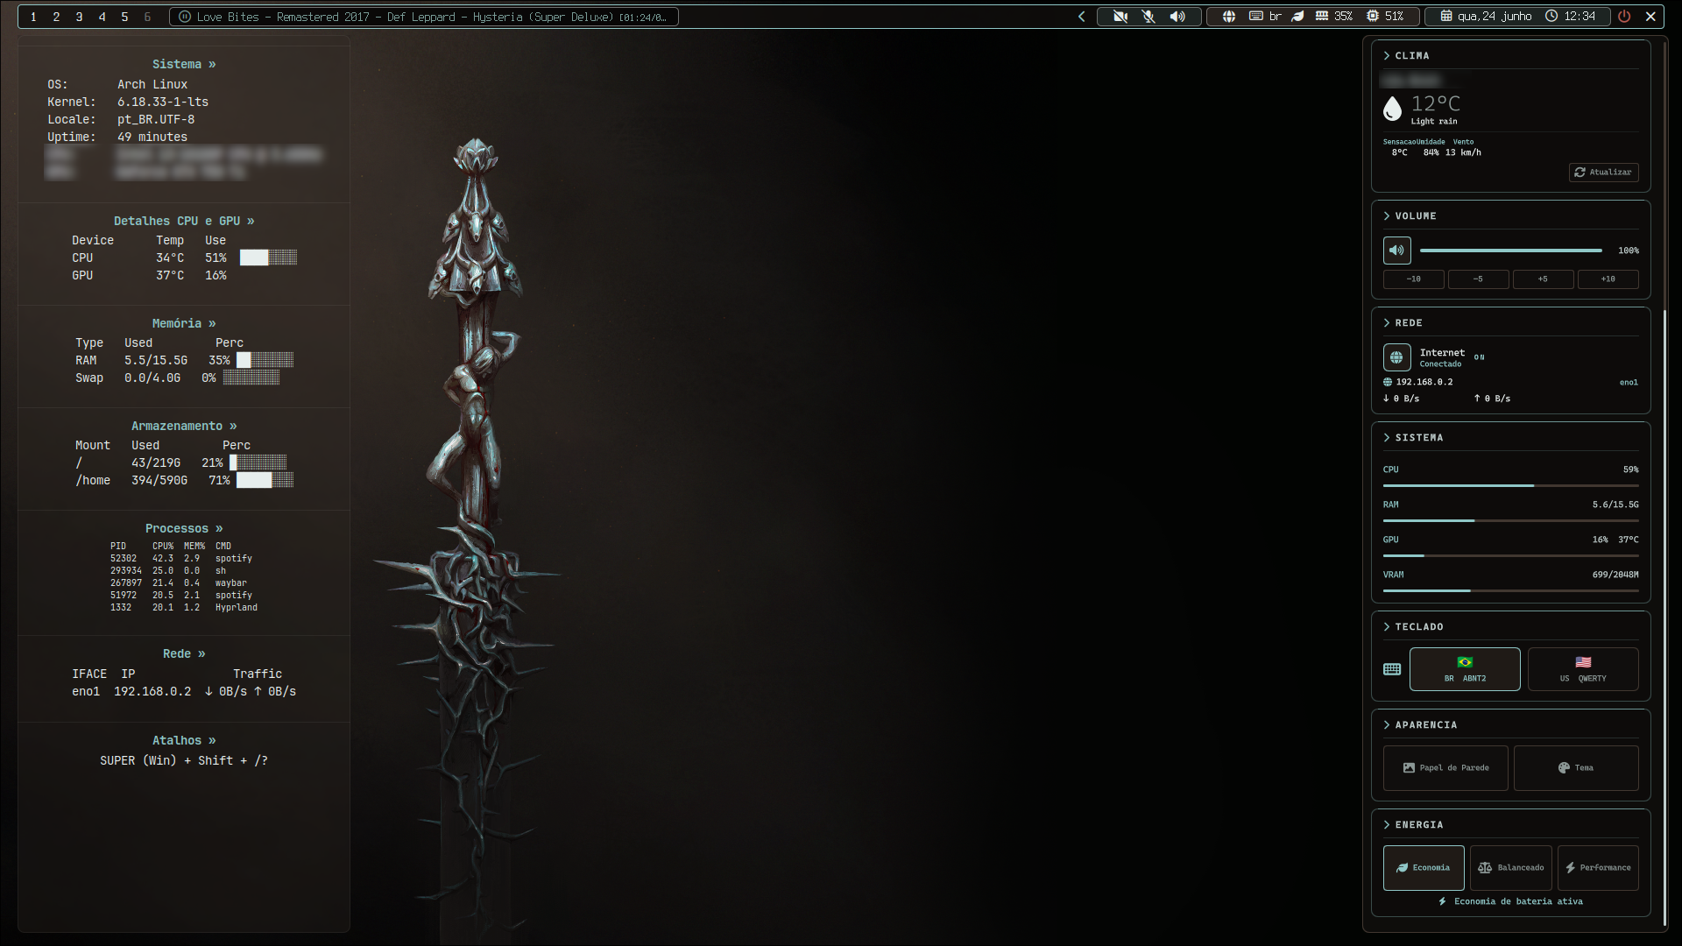Image resolution: width=1682 pixels, height=946 pixels.
Task: Collapse the CLIMA section chevron
Action: tap(1387, 55)
